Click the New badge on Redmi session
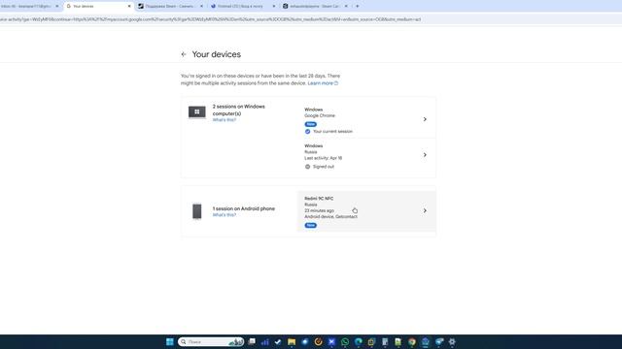Image resolution: width=622 pixels, height=349 pixels. click(311, 225)
